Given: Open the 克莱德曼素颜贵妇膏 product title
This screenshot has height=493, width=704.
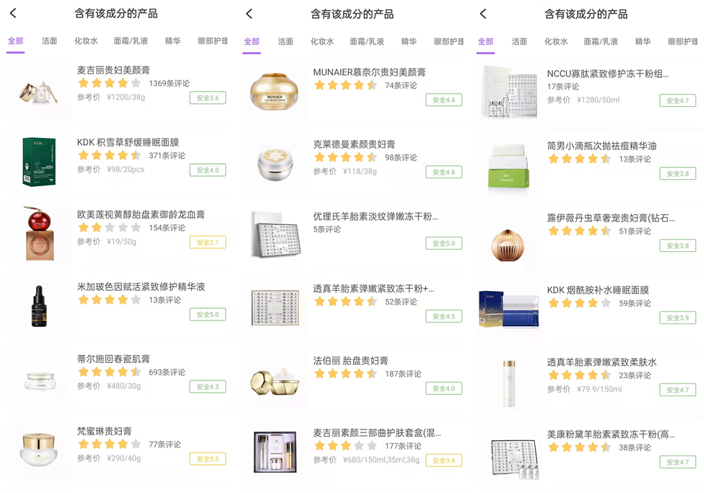Looking at the screenshot, I should point(354,144).
